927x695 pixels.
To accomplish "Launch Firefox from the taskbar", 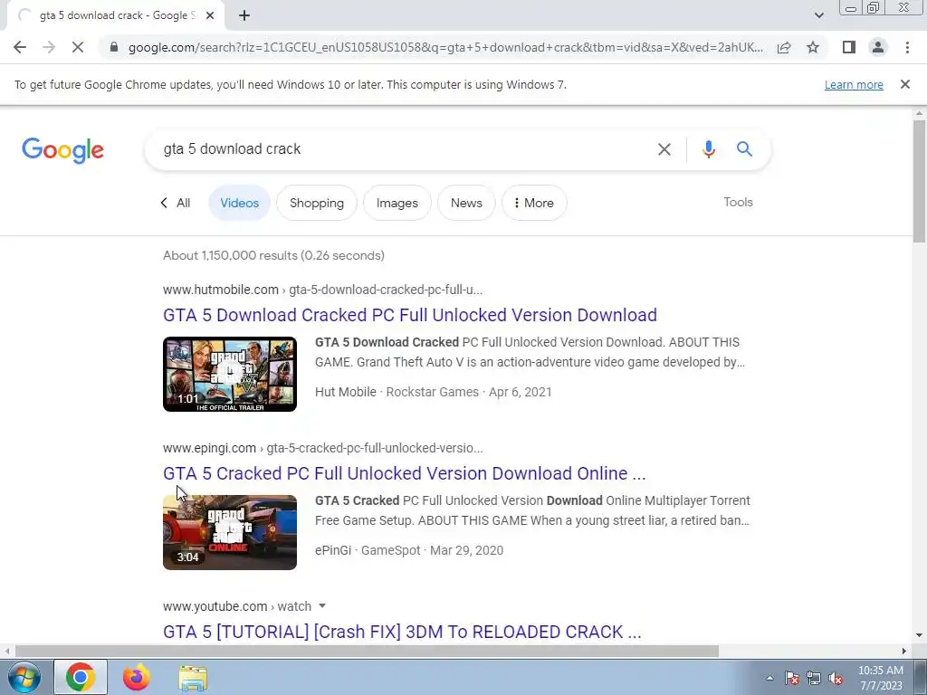I will click(x=137, y=677).
